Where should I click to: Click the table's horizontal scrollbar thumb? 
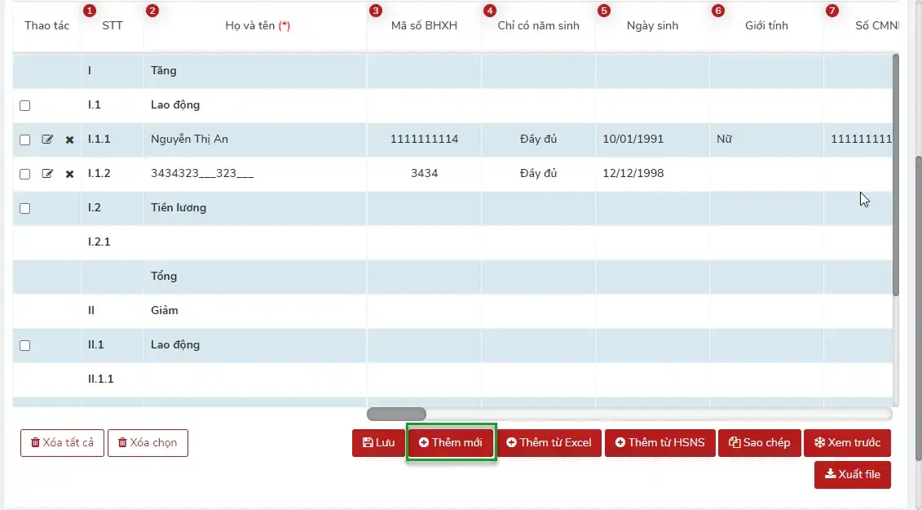pyautogui.click(x=396, y=414)
